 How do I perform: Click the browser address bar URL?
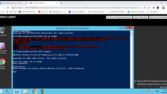(x=83, y=8)
